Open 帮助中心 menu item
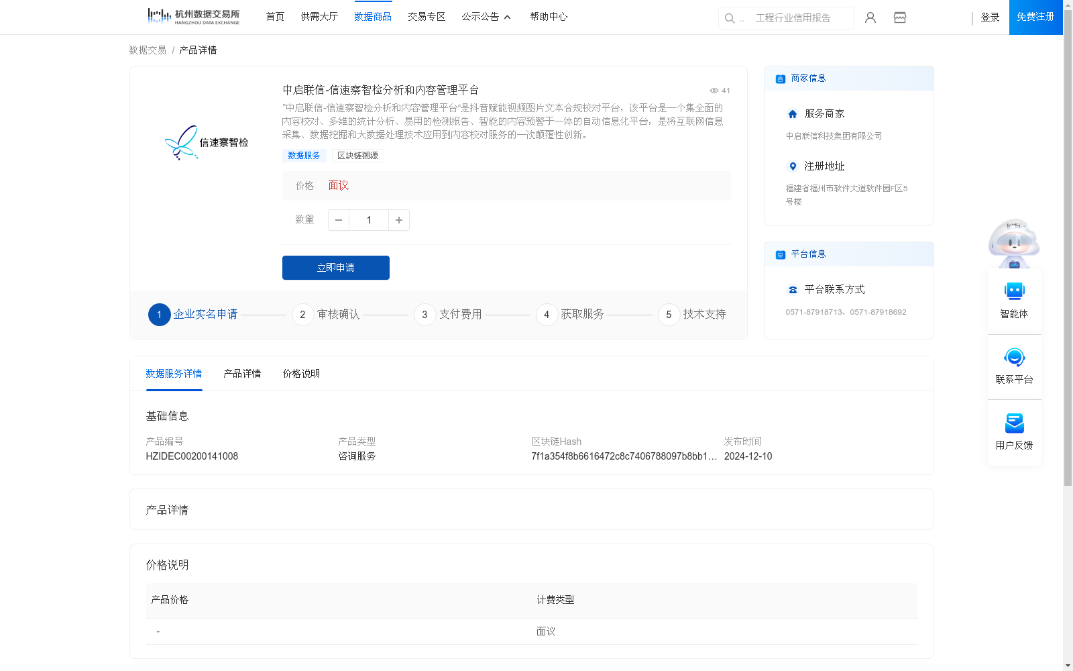Image resolution: width=1073 pixels, height=671 pixels. [549, 17]
